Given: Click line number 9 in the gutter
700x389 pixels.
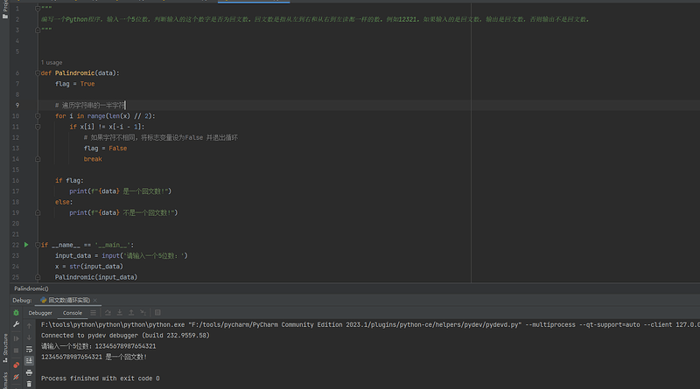Looking at the screenshot, I should [17, 105].
